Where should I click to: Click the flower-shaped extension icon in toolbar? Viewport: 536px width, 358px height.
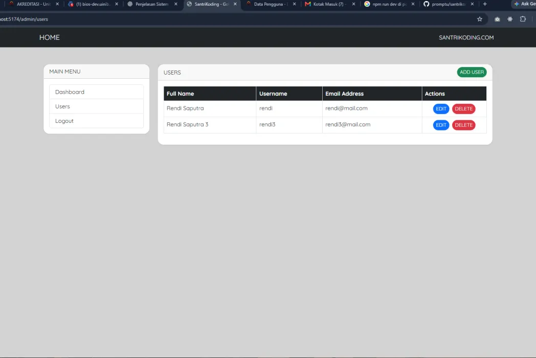pos(510,19)
